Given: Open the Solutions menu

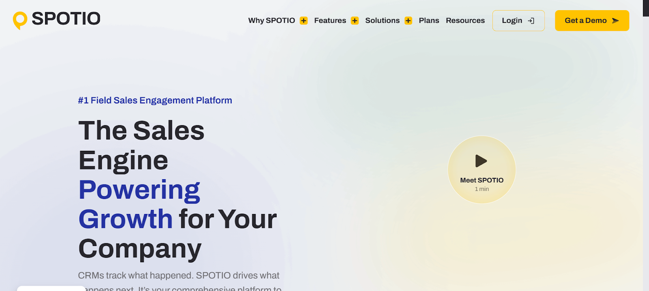Looking at the screenshot, I should 382,21.
